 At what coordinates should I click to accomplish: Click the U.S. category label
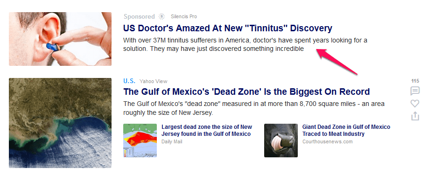click(129, 81)
